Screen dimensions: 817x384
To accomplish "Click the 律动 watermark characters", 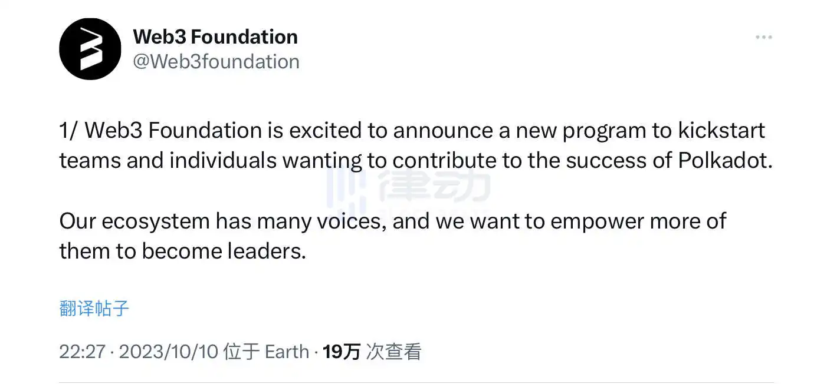I will point(435,184).
